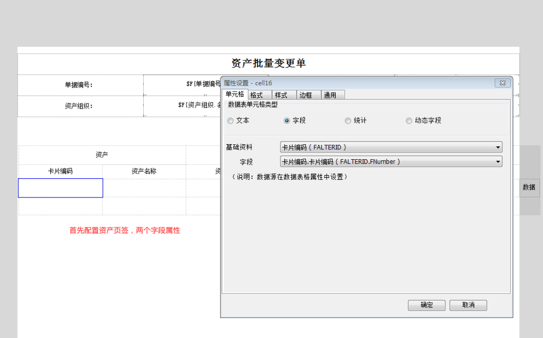
Task: Select the 字段 cell type option
Action: (287, 121)
